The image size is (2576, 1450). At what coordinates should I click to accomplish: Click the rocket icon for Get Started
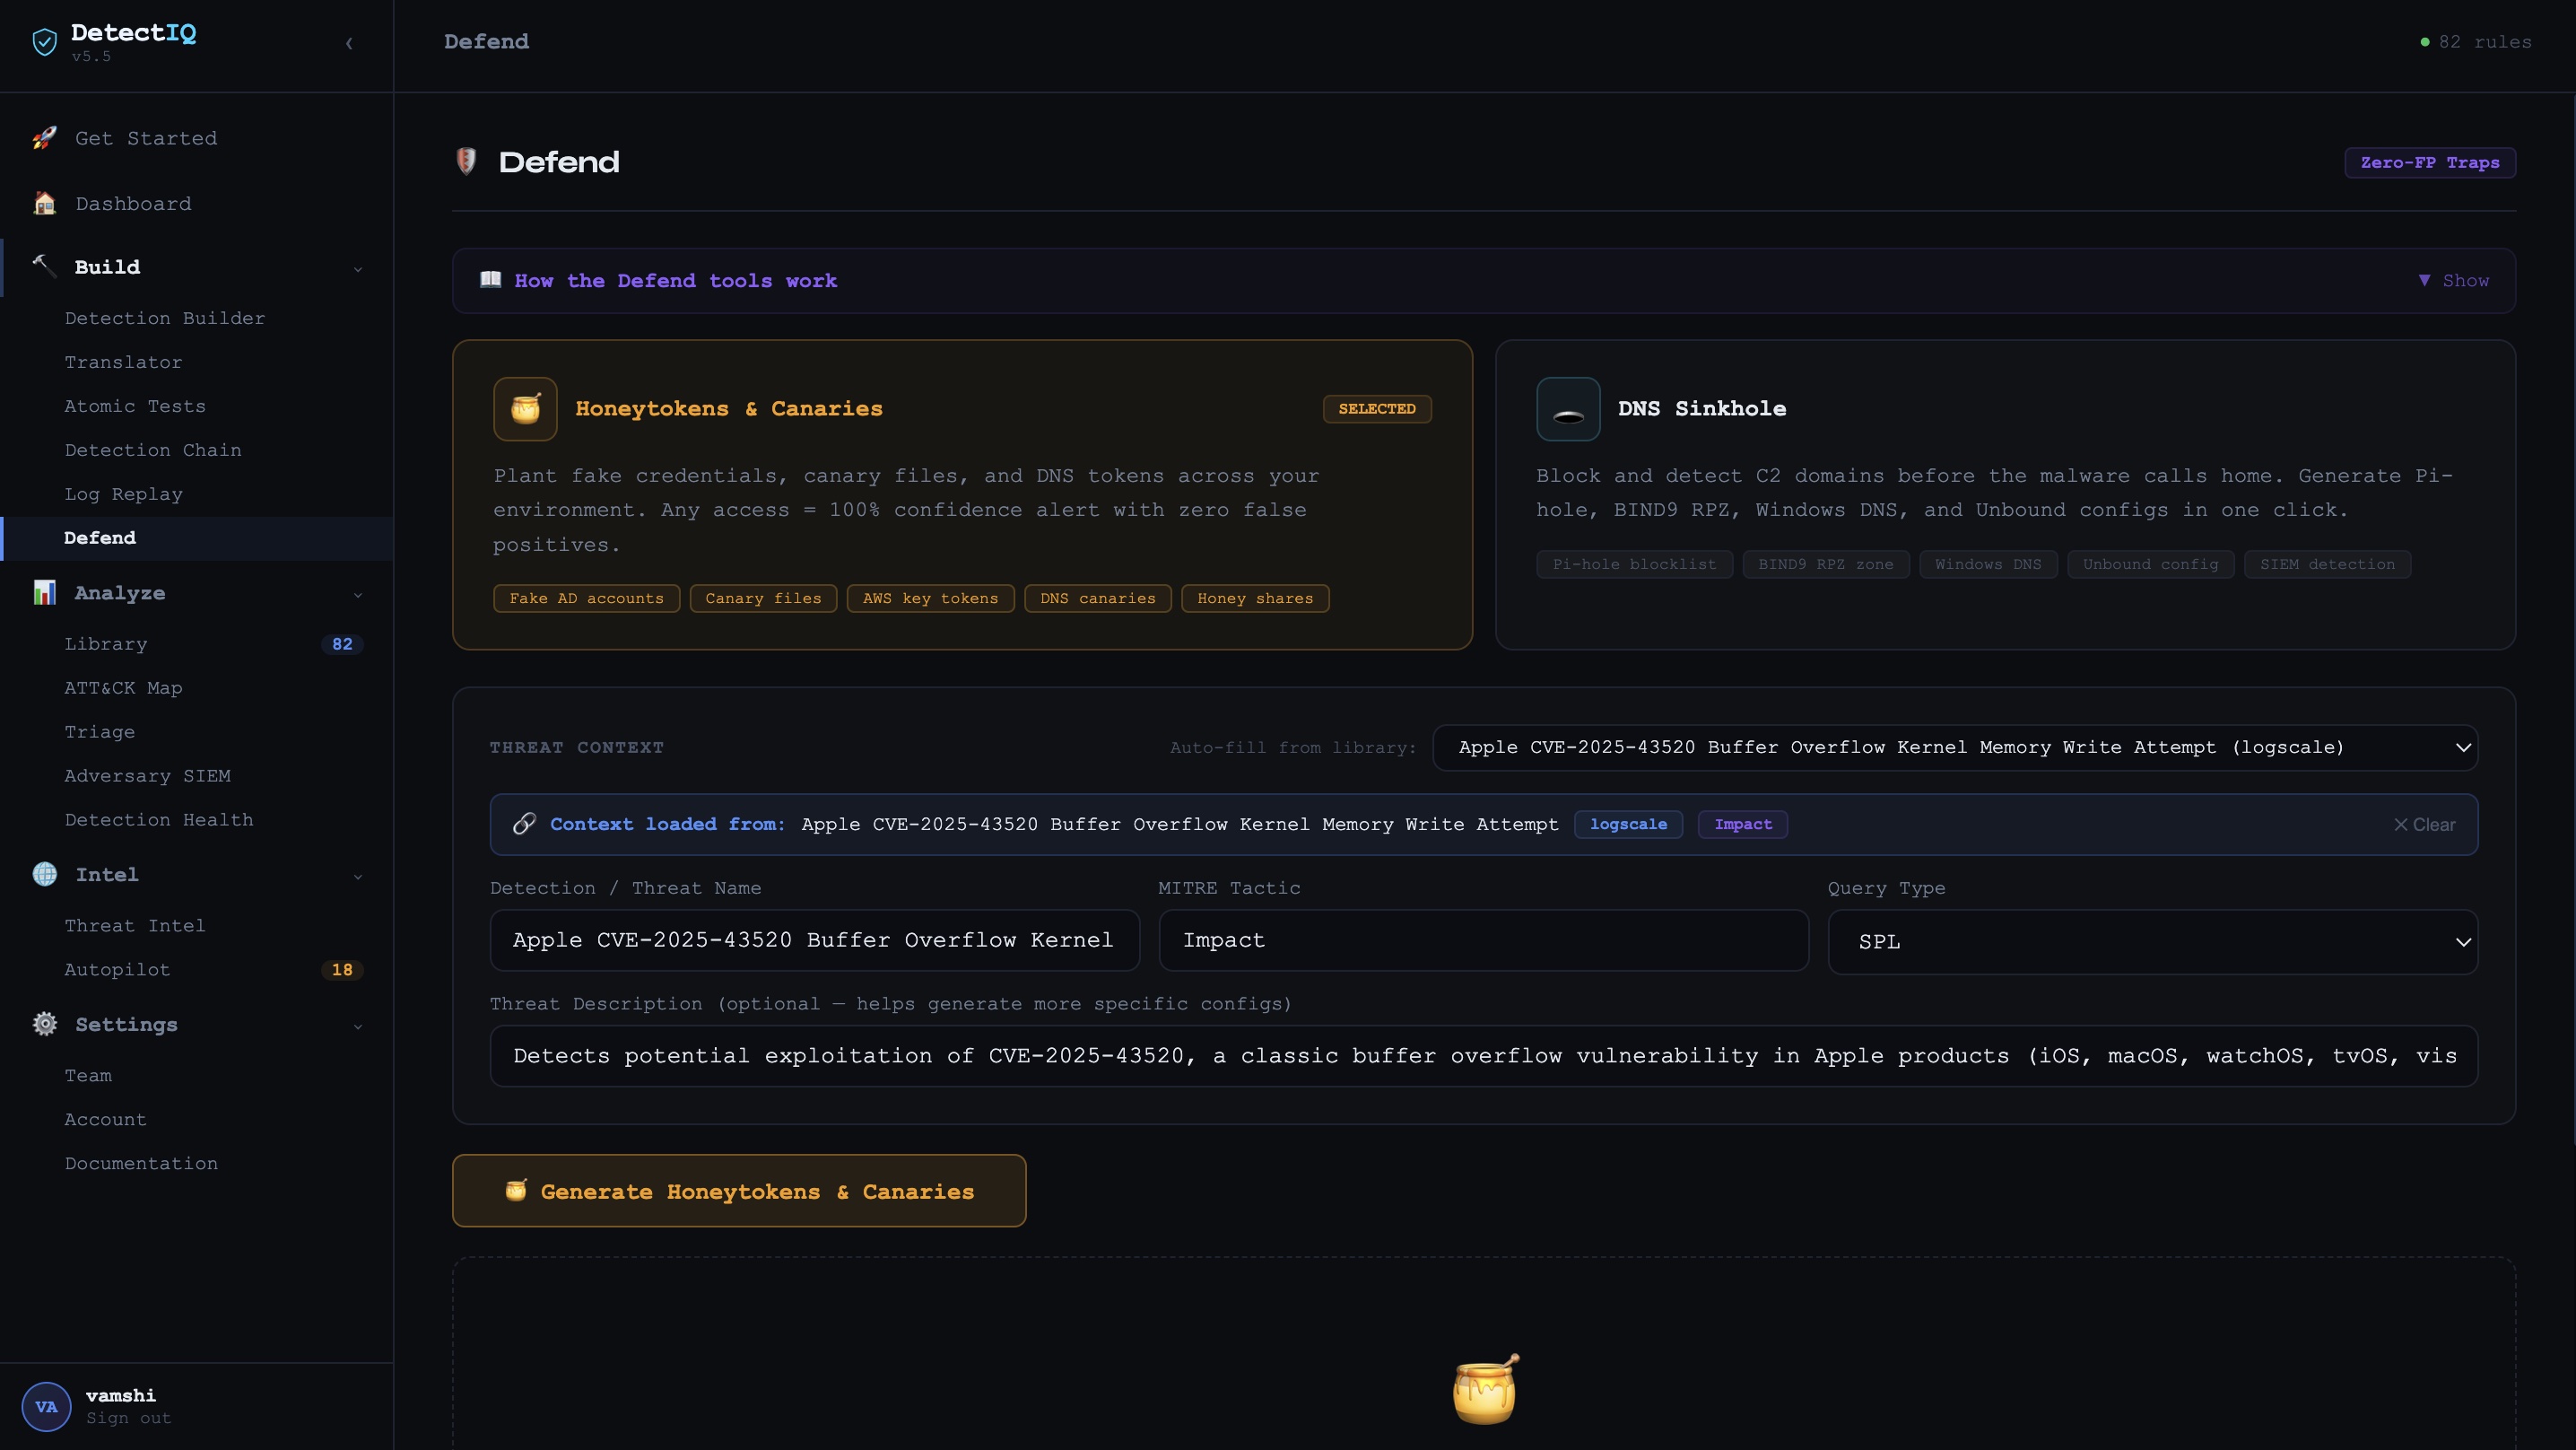coord(44,138)
